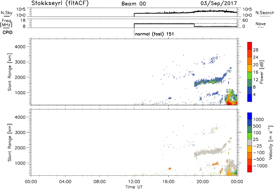Click the gray Velocity segment between -25 and 25
Screen dimensions: 274x189
(250, 142)
